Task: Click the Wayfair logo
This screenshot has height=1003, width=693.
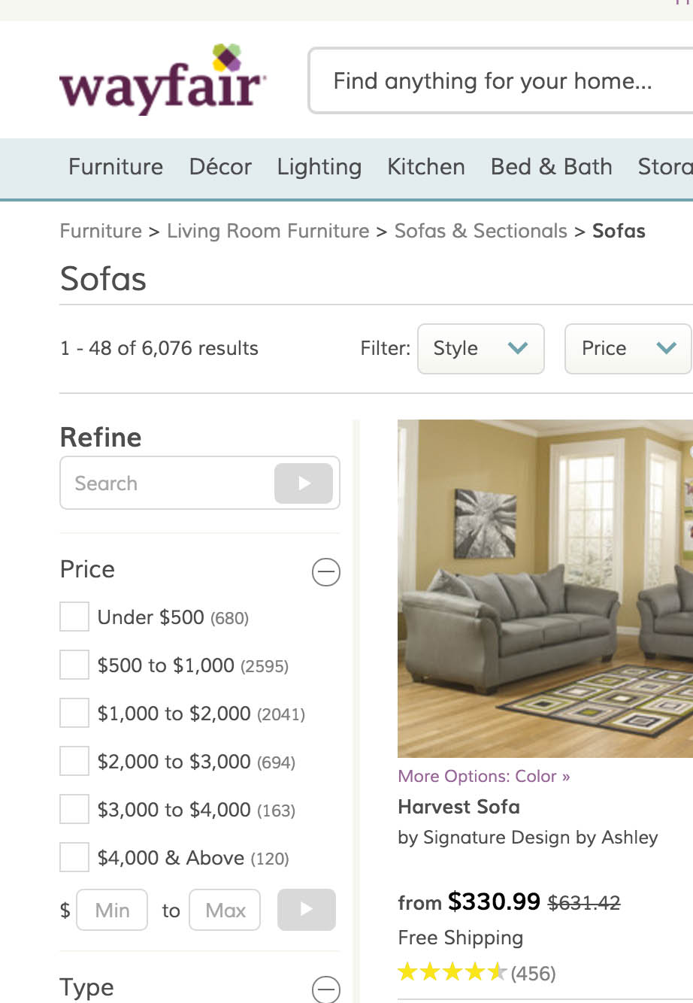Action: 161,80
